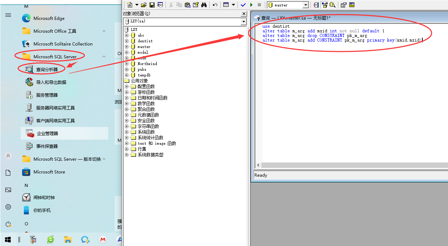Expand the pubs database node
The width and height of the screenshot is (448, 246).
tap(126, 69)
